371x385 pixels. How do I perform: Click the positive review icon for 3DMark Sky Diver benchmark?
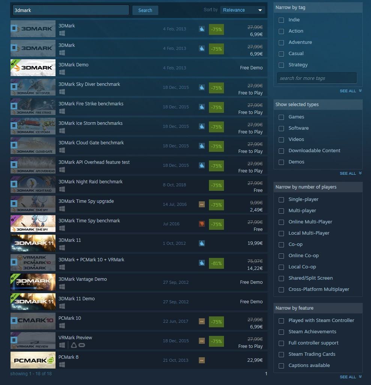(202, 87)
